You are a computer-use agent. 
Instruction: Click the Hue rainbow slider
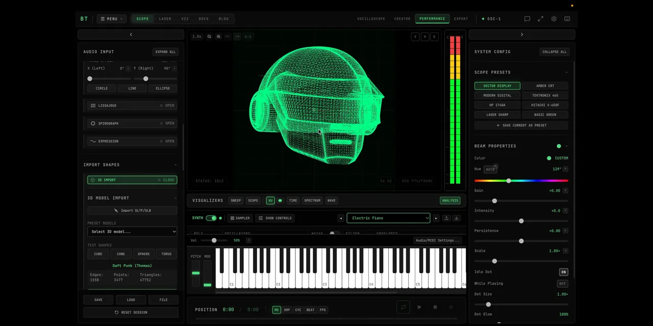(521, 181)
